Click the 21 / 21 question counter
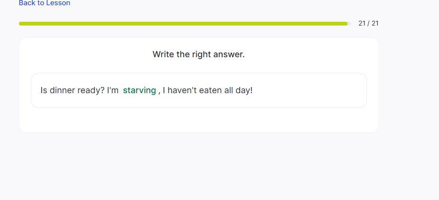The height and width of the screenshot is (200, 439). [x=368, y=23]
